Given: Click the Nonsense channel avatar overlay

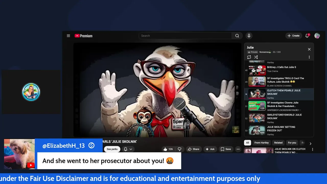Looking at the screenshot, I should [x=31, y=92].
